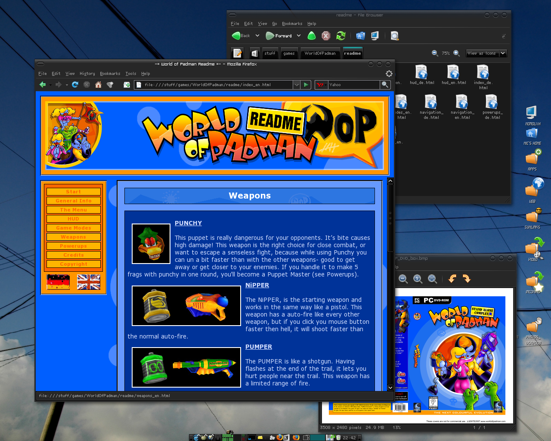This screenshot has height=441, width=551.
Task: Click Search icon in file browser toolbar
Action: click(x=394, y=36)
